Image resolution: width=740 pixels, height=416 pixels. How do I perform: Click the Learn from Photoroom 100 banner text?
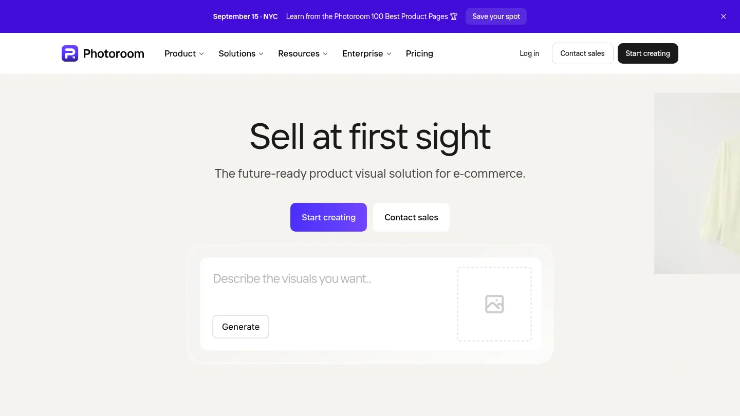[x=367, y=16]
